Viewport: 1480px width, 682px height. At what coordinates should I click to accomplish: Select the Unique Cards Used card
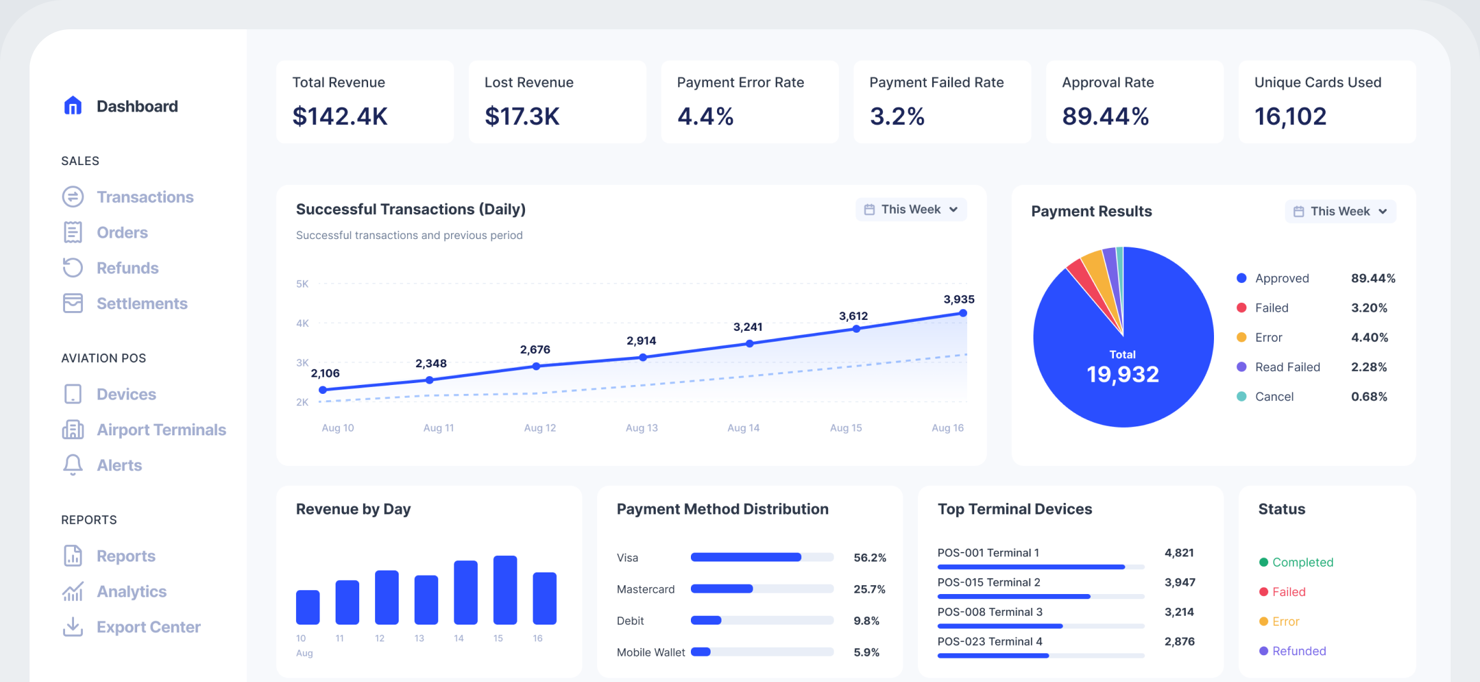tap(1328, 102)
